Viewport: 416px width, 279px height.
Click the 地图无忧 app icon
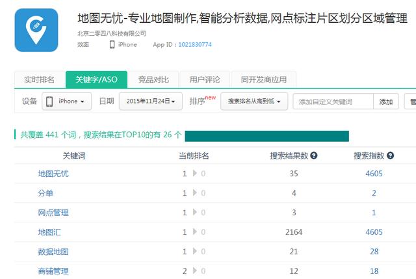coord(36,31)
